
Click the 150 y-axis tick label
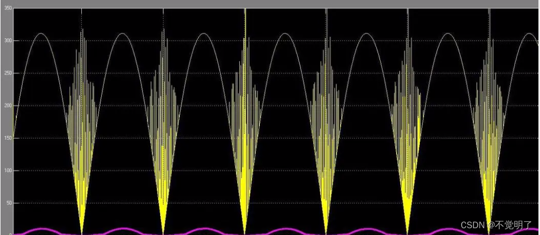point(8,138)
